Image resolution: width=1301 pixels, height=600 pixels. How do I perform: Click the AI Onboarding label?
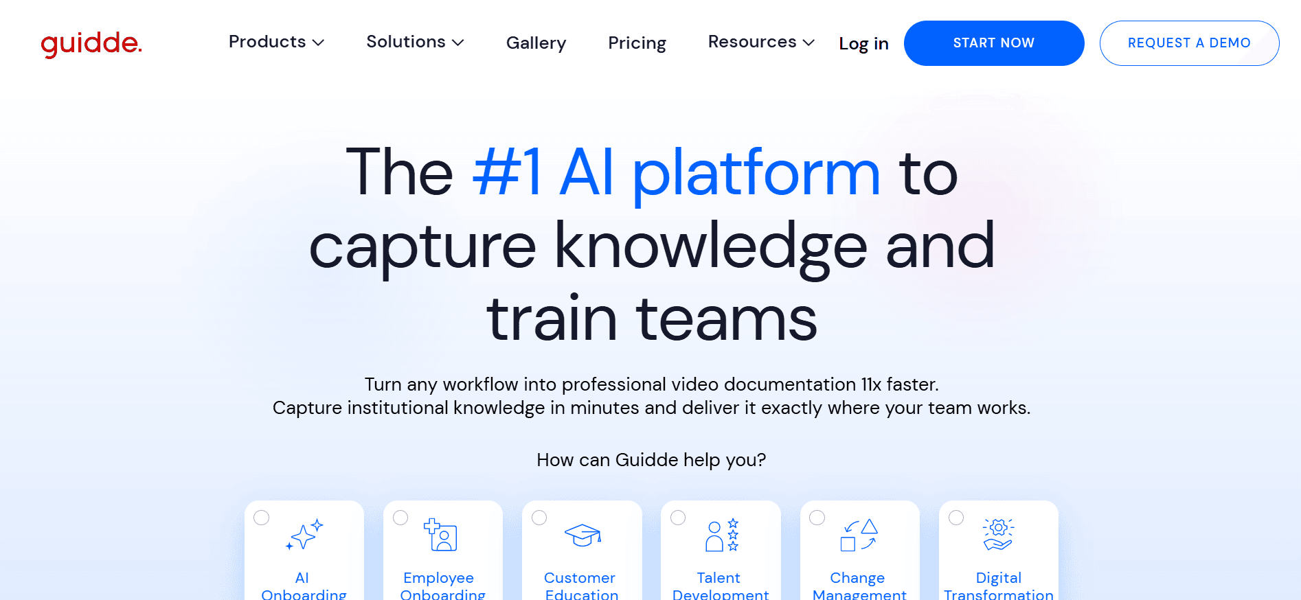304,585
